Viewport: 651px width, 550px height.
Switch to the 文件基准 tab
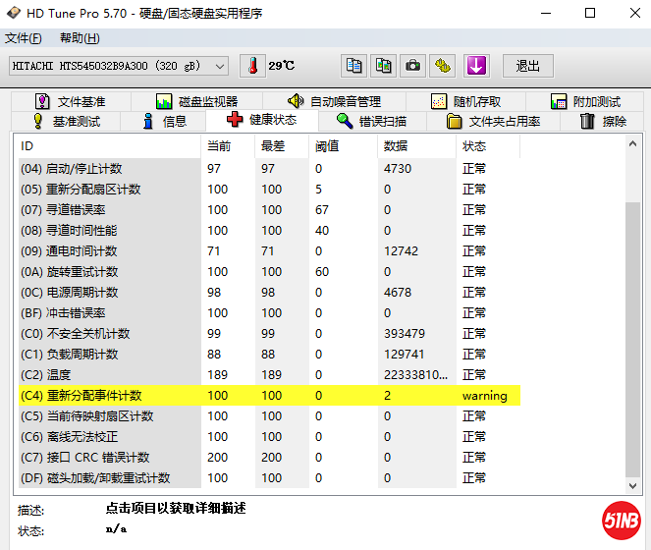coord(71,101)
